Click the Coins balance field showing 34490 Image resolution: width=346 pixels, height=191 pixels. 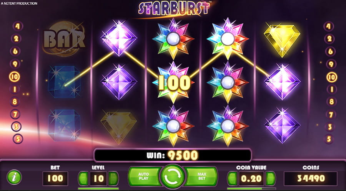point(311,178)
